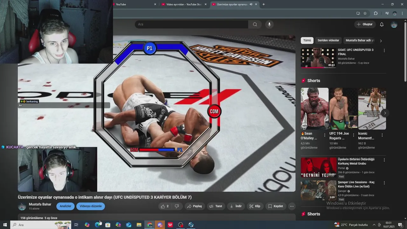Open a new browser tab with plus
407x229 pixels.
pos(264,4)
